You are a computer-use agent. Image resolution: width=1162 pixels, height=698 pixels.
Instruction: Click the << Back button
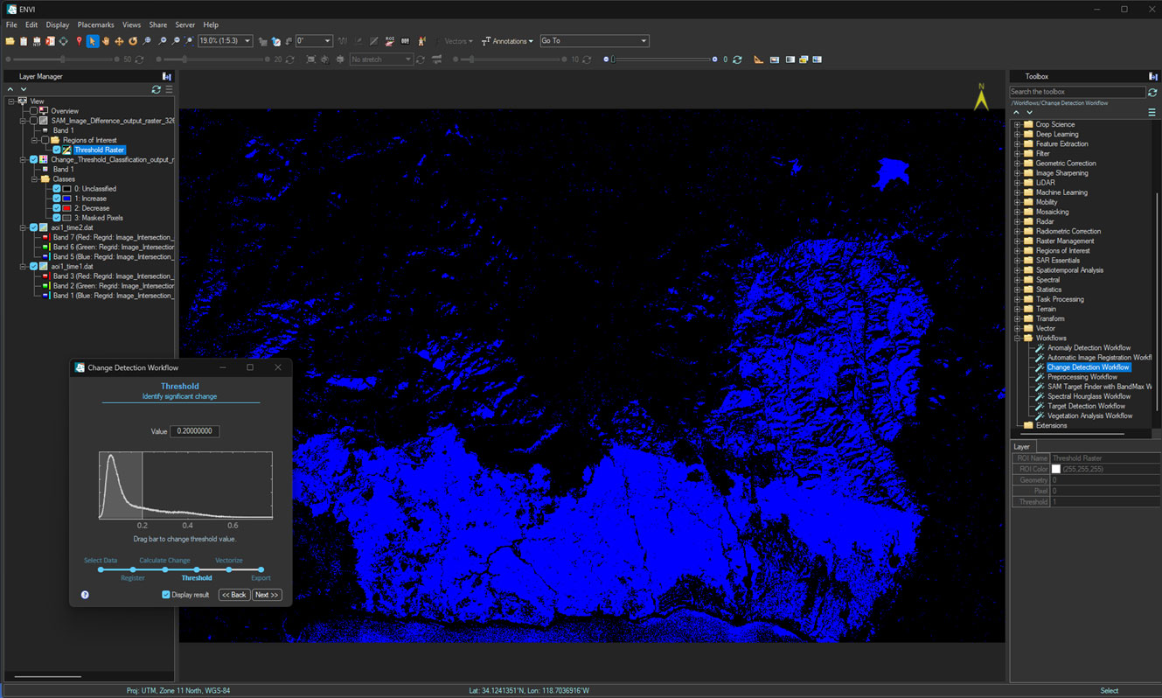point(233,595)
